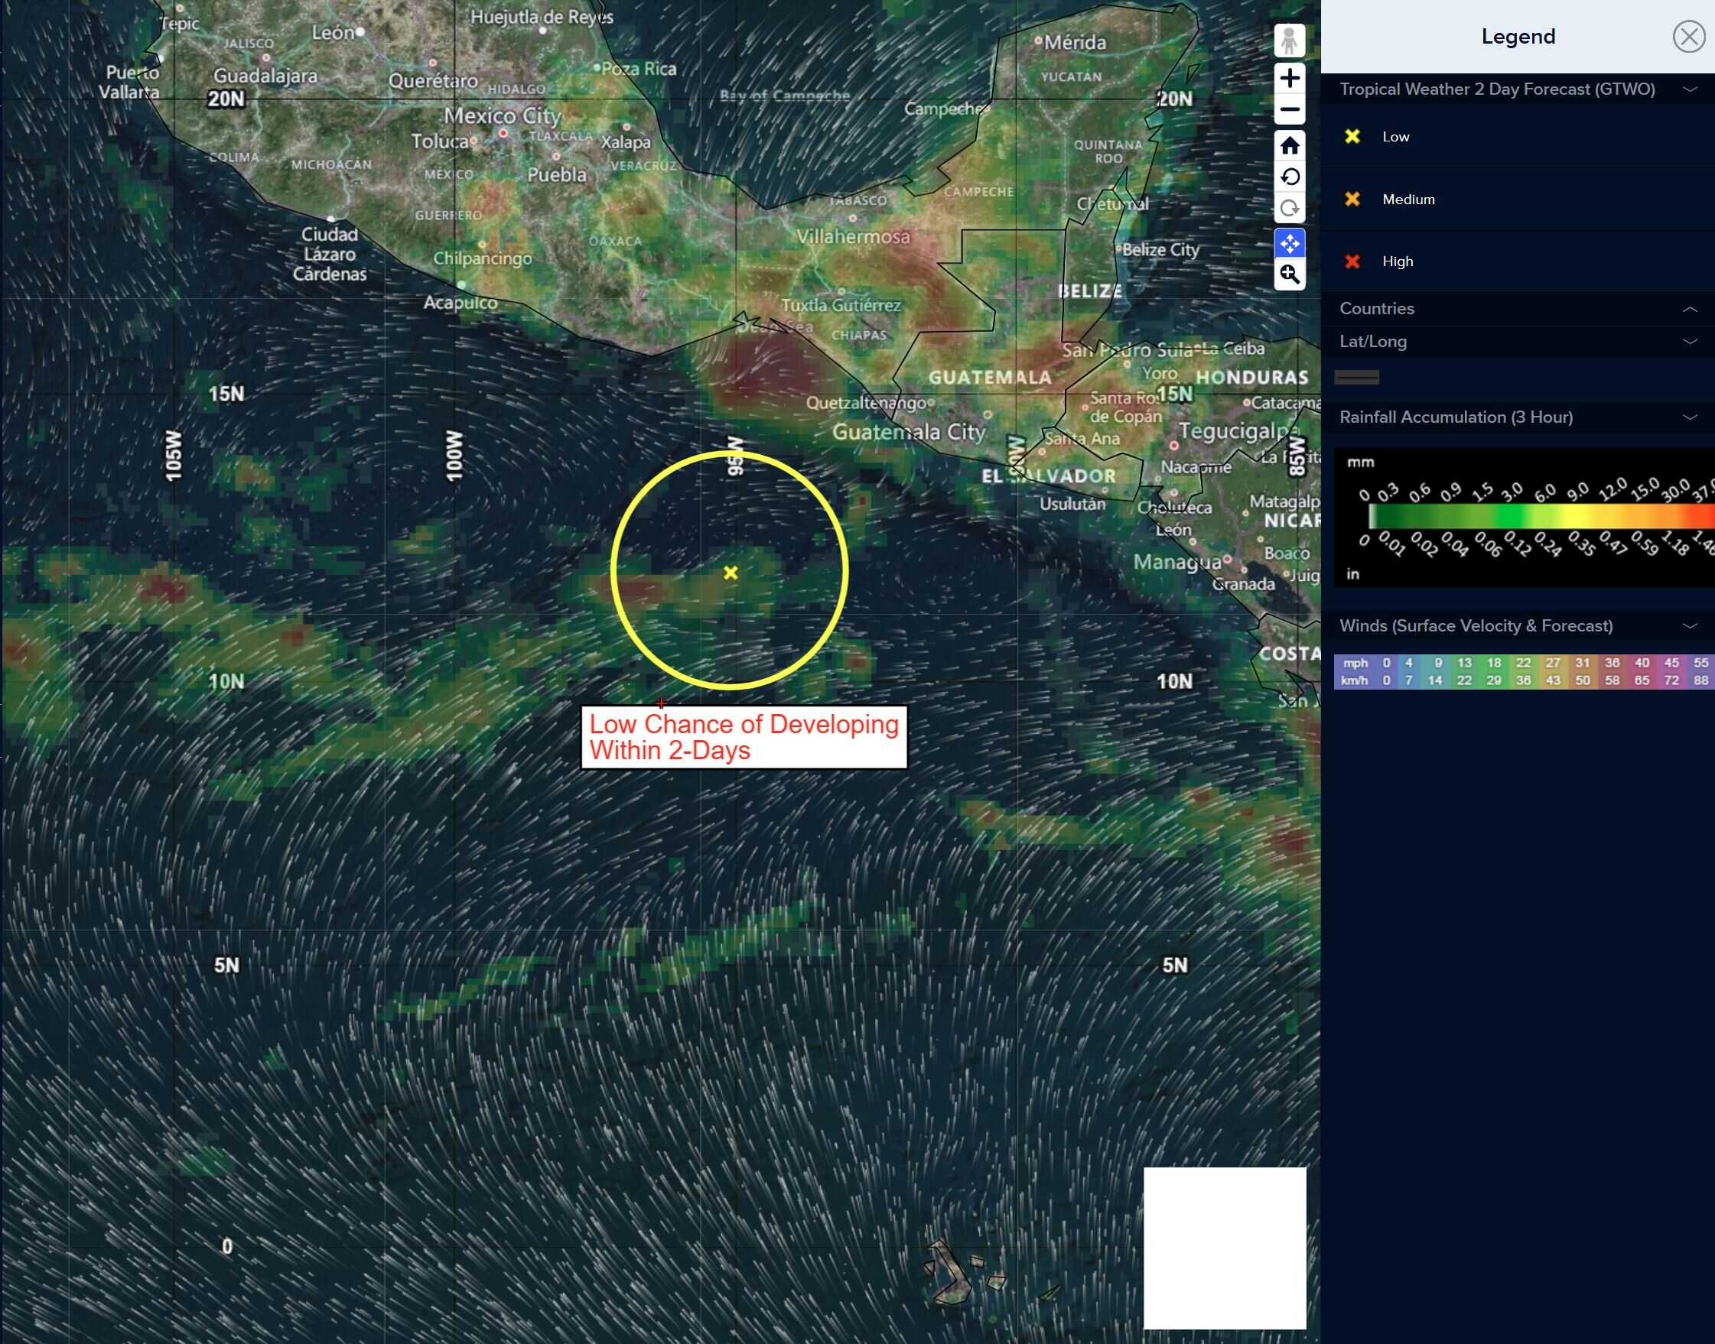
Task: Collapse the Rainfall Accumulation (3 Hour) section
Action: (x=1689, y=417)
